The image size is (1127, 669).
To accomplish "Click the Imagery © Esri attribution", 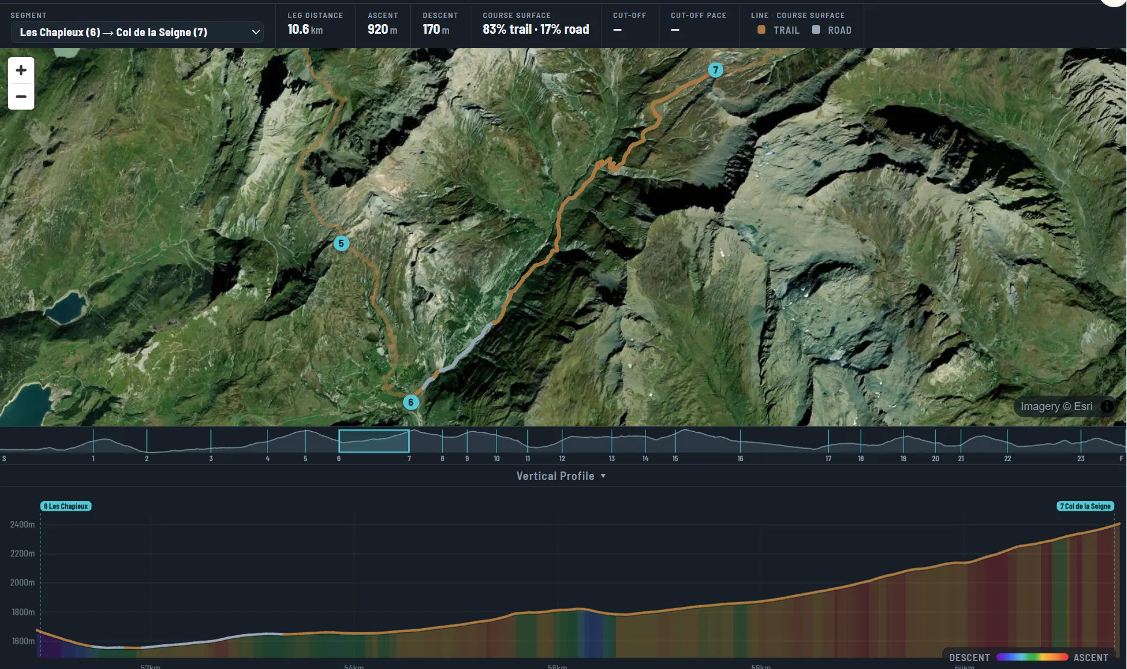I will (1056, 406).
